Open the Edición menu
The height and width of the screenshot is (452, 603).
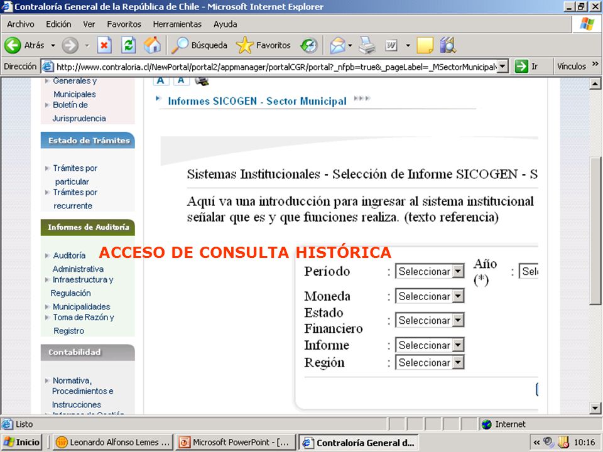[58, 24]
